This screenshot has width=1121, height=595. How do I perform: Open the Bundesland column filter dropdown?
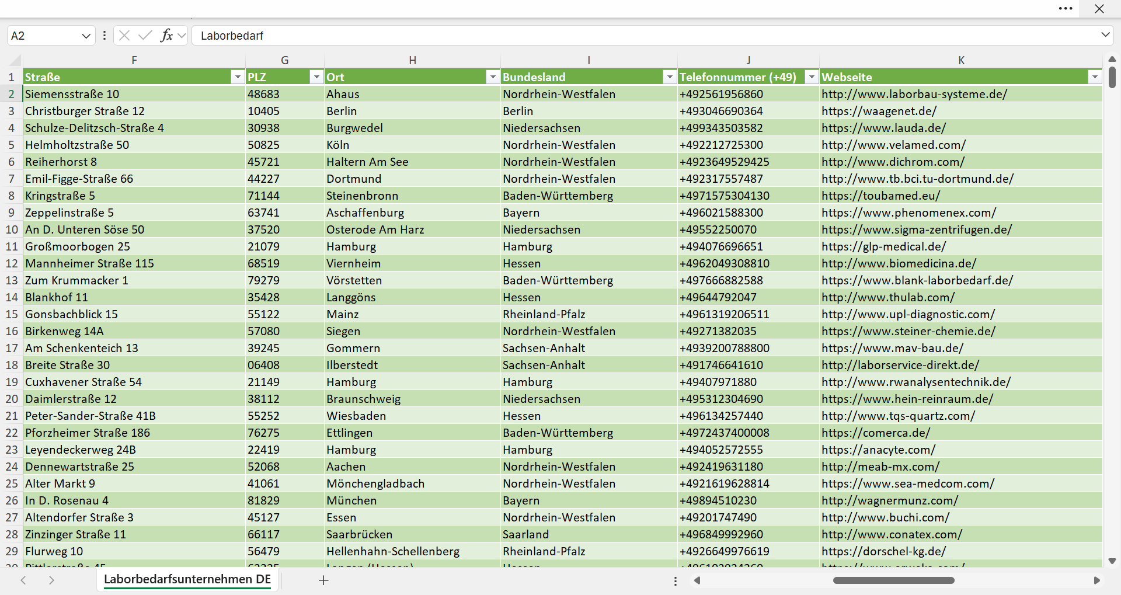(670, 77)
